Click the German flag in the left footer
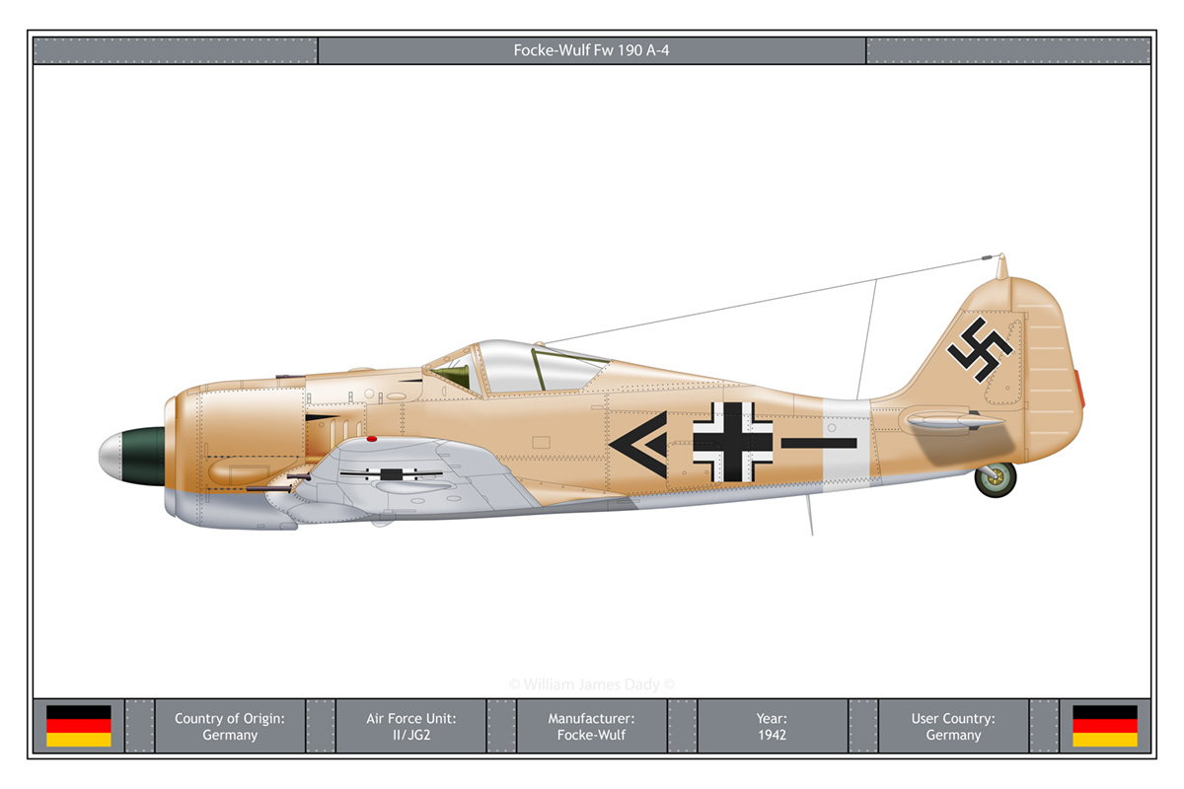This screenshot has height=789, width=1184. [x=79, y=726]
